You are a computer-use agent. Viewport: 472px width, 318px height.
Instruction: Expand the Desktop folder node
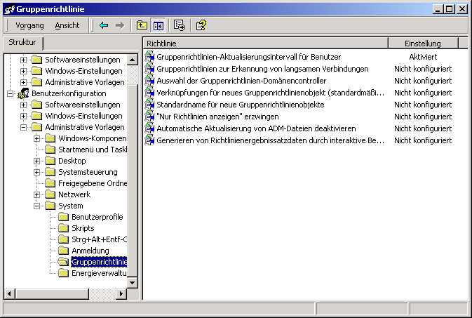click(x=36, y=161)
